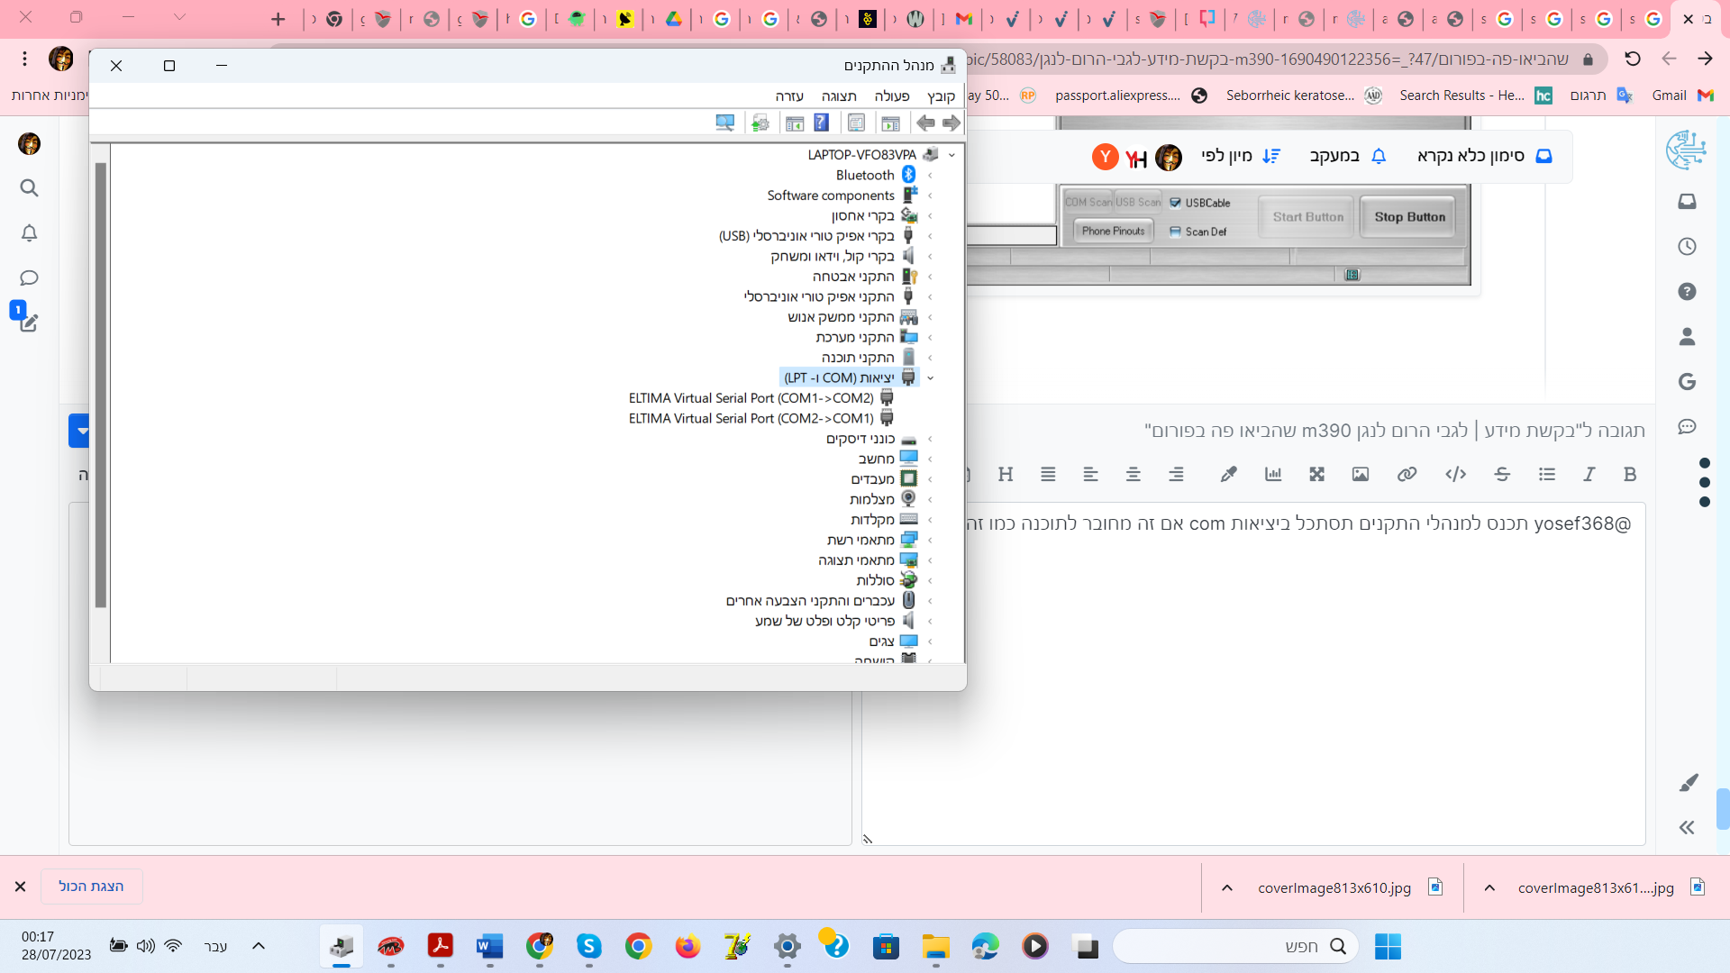This screenshot has width=1730, height=973.
Task: Open notifications bell in the forum left sidebar
Action: coord(29,233)
